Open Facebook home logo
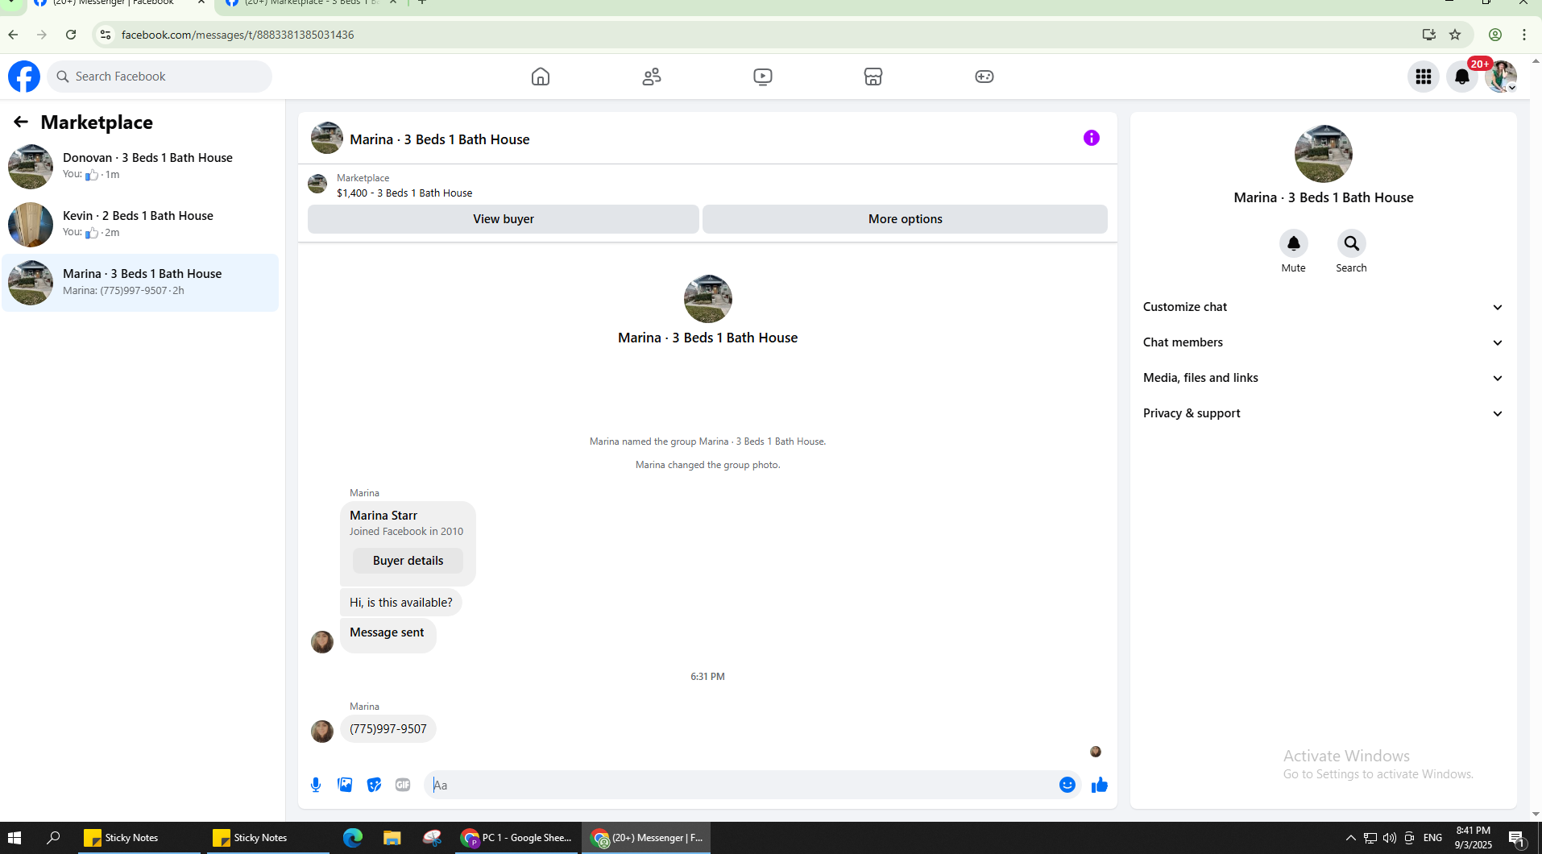The width and height of the screenshot is (1542, 854). pos(24,77)
